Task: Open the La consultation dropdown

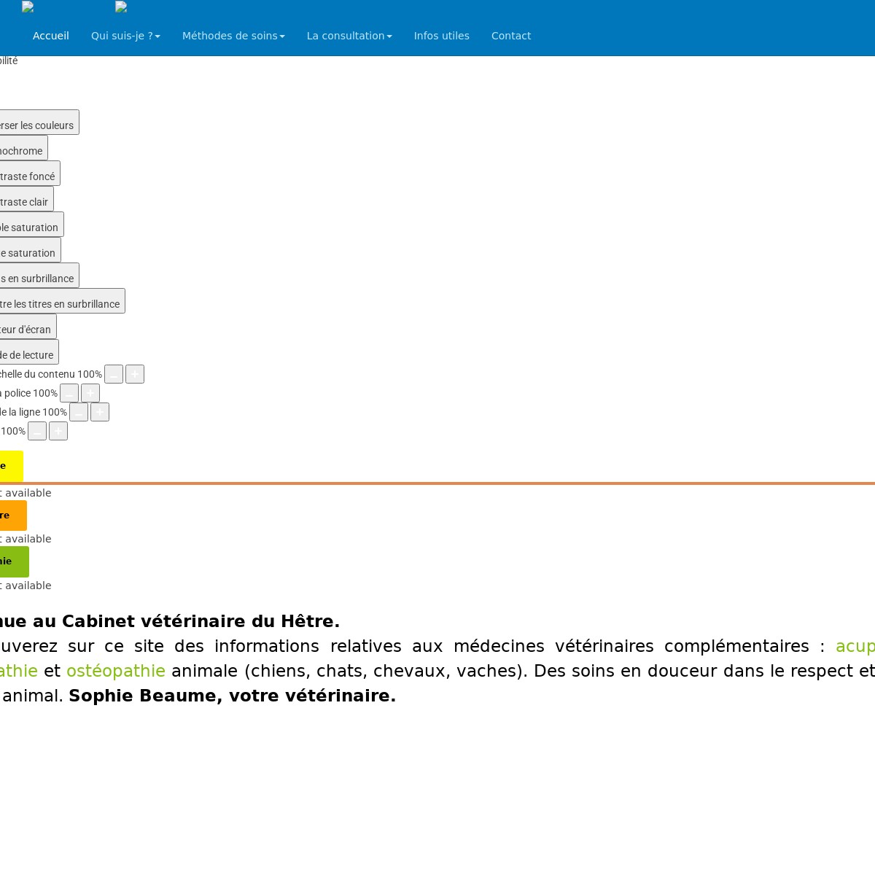Action: point(349,36)
